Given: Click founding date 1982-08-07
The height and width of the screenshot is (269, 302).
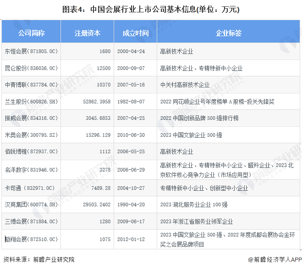Looking at the screenshot, I should (x=131, y=102).
